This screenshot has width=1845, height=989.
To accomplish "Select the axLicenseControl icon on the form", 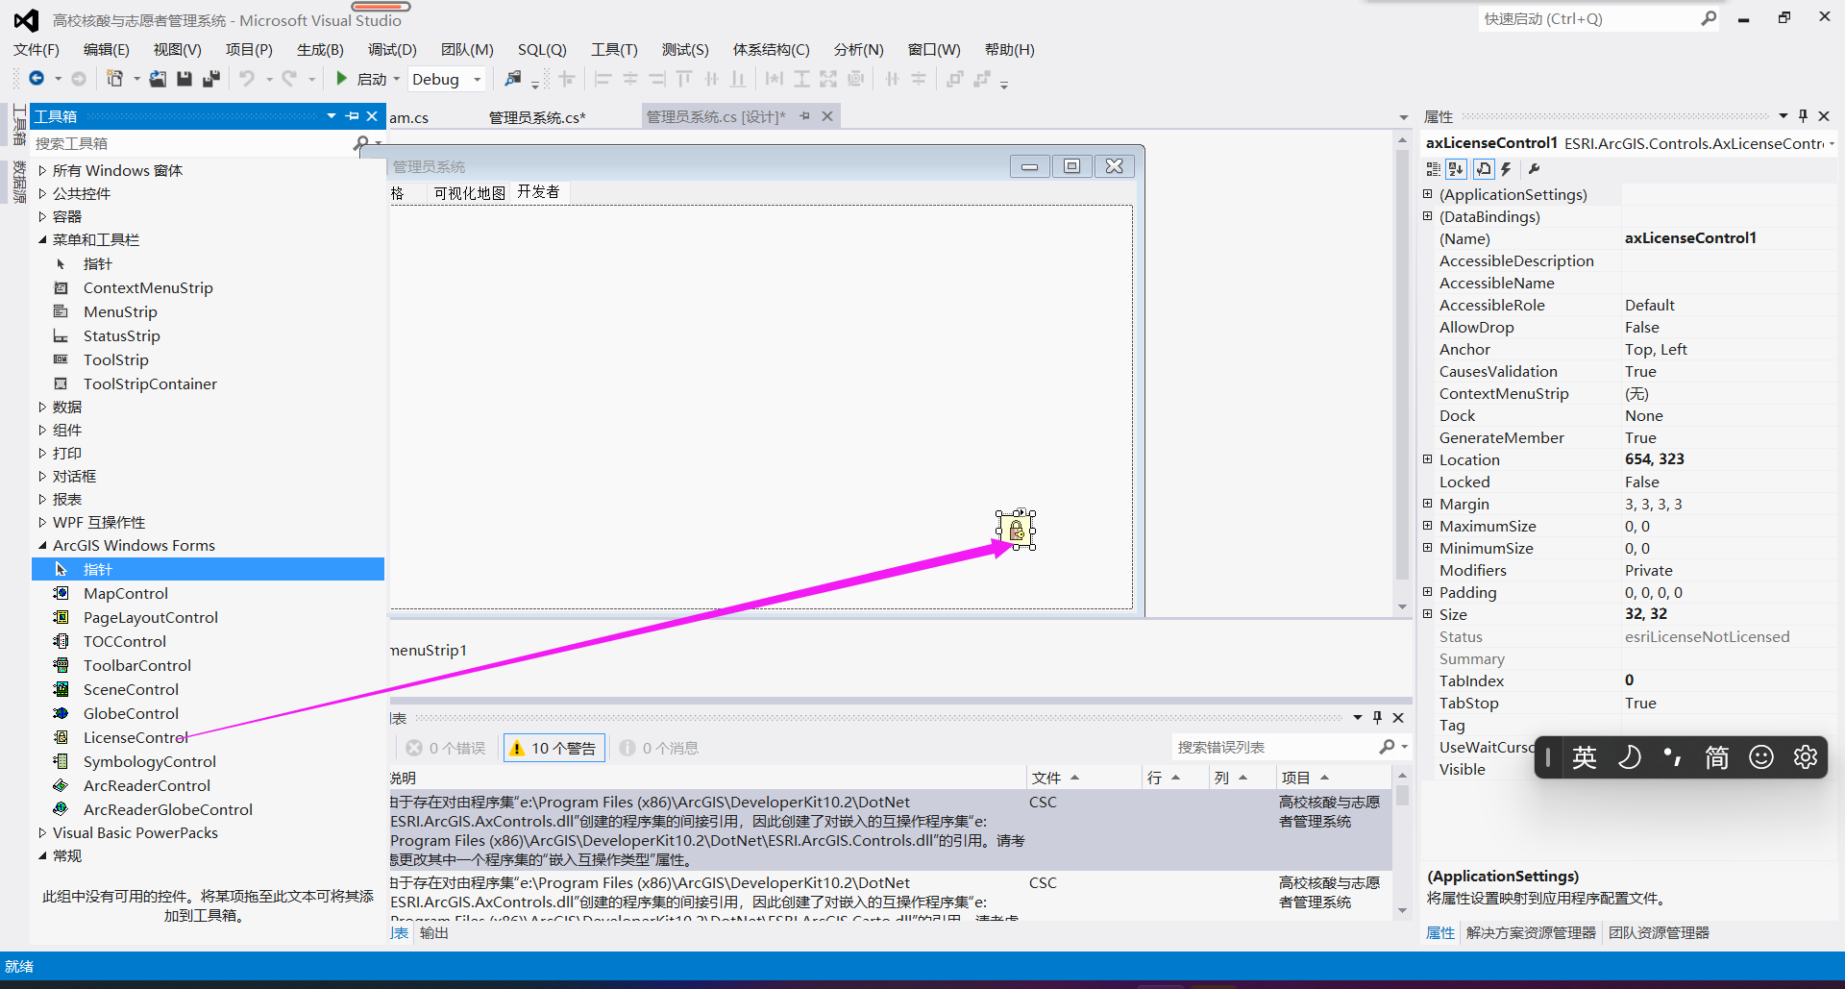I will pos(1016,530).
